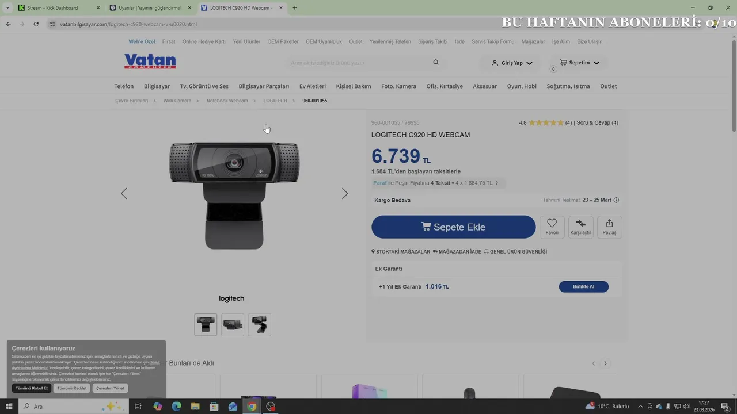The image size is (737, 414).
Task: Show the next product image arrow
Action: coord(345,194)
